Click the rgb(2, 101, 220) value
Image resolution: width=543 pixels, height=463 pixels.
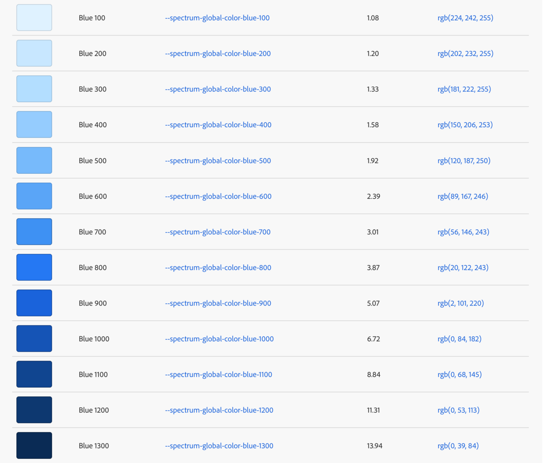tap(461, 303)
